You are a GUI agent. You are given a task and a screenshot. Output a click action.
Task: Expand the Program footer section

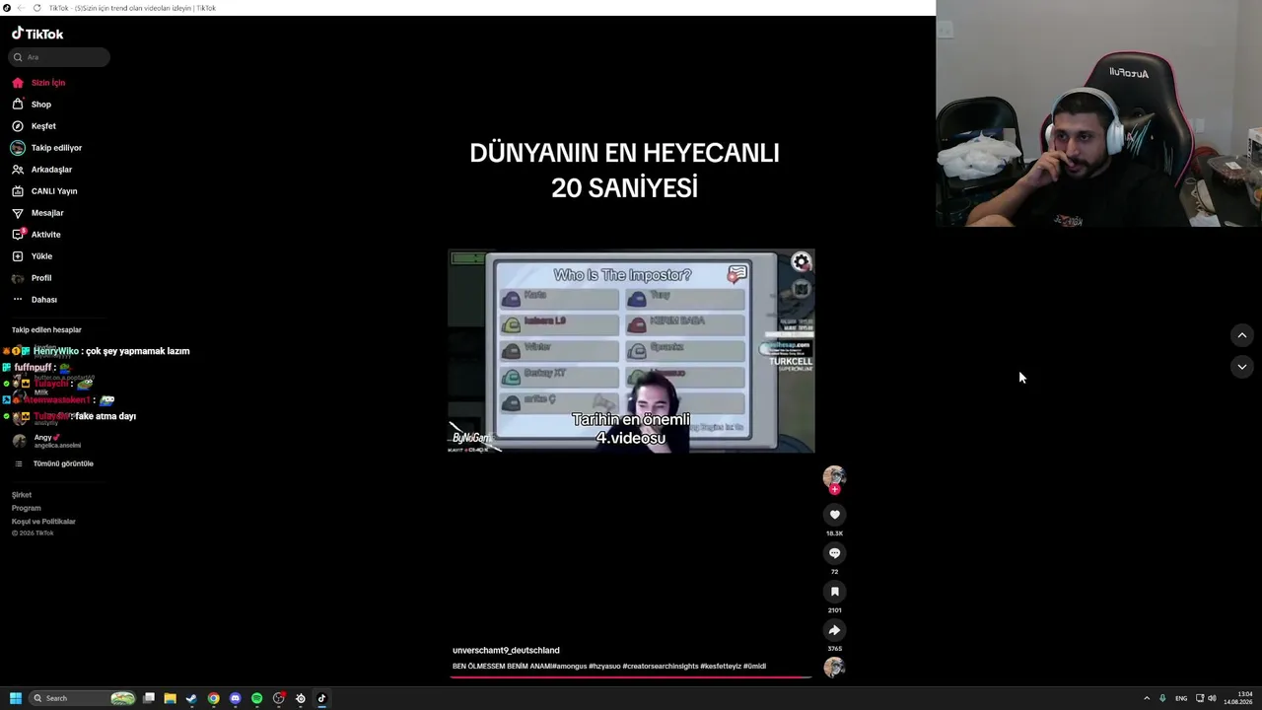pos(27,508)
